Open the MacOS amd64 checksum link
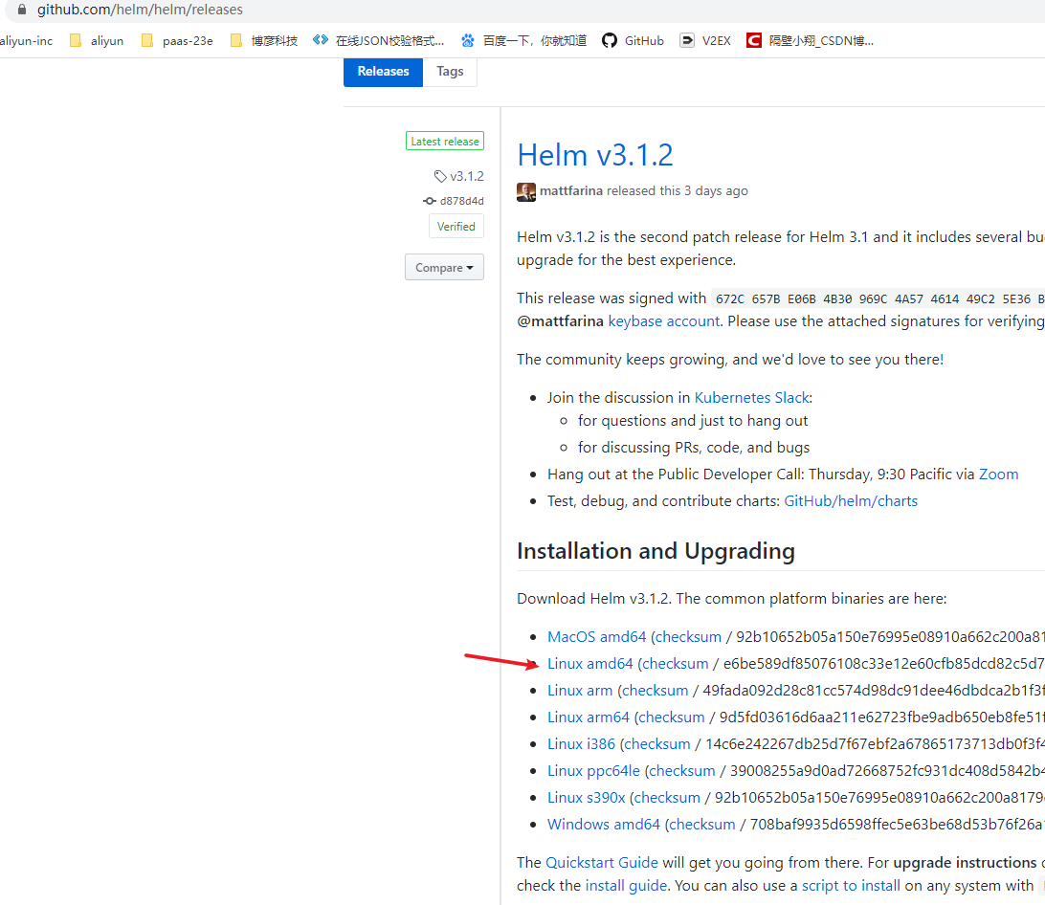 [688, 637]
